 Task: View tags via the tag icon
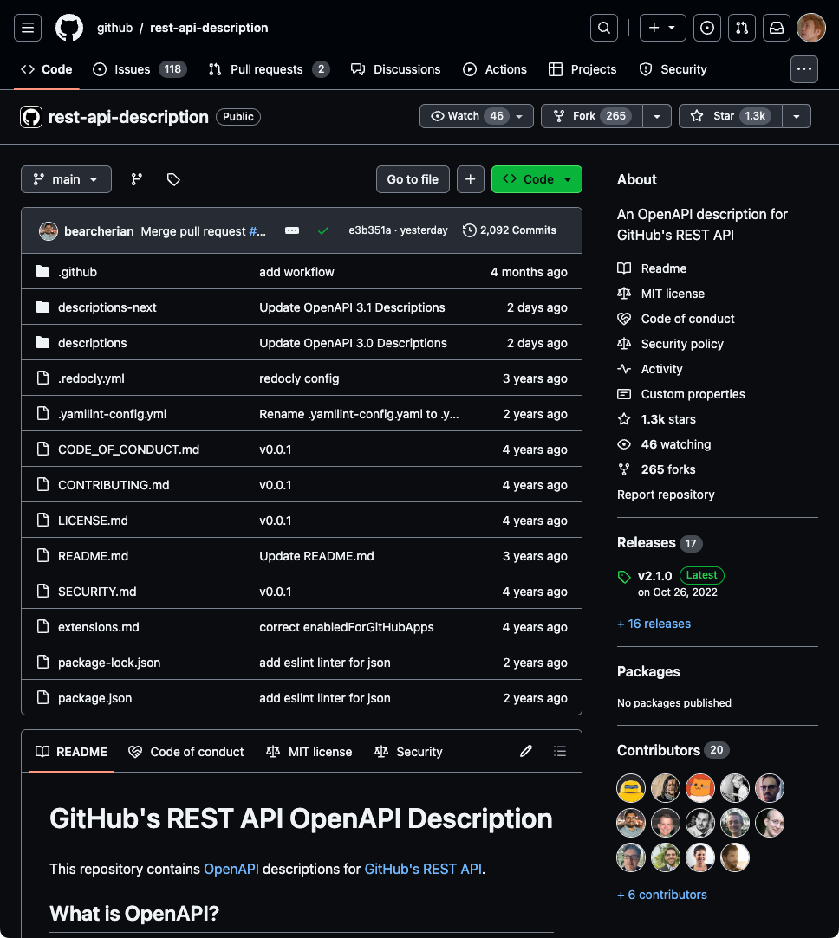click(173, 179)
